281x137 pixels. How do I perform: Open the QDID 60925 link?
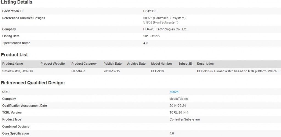tap(174, 92)
